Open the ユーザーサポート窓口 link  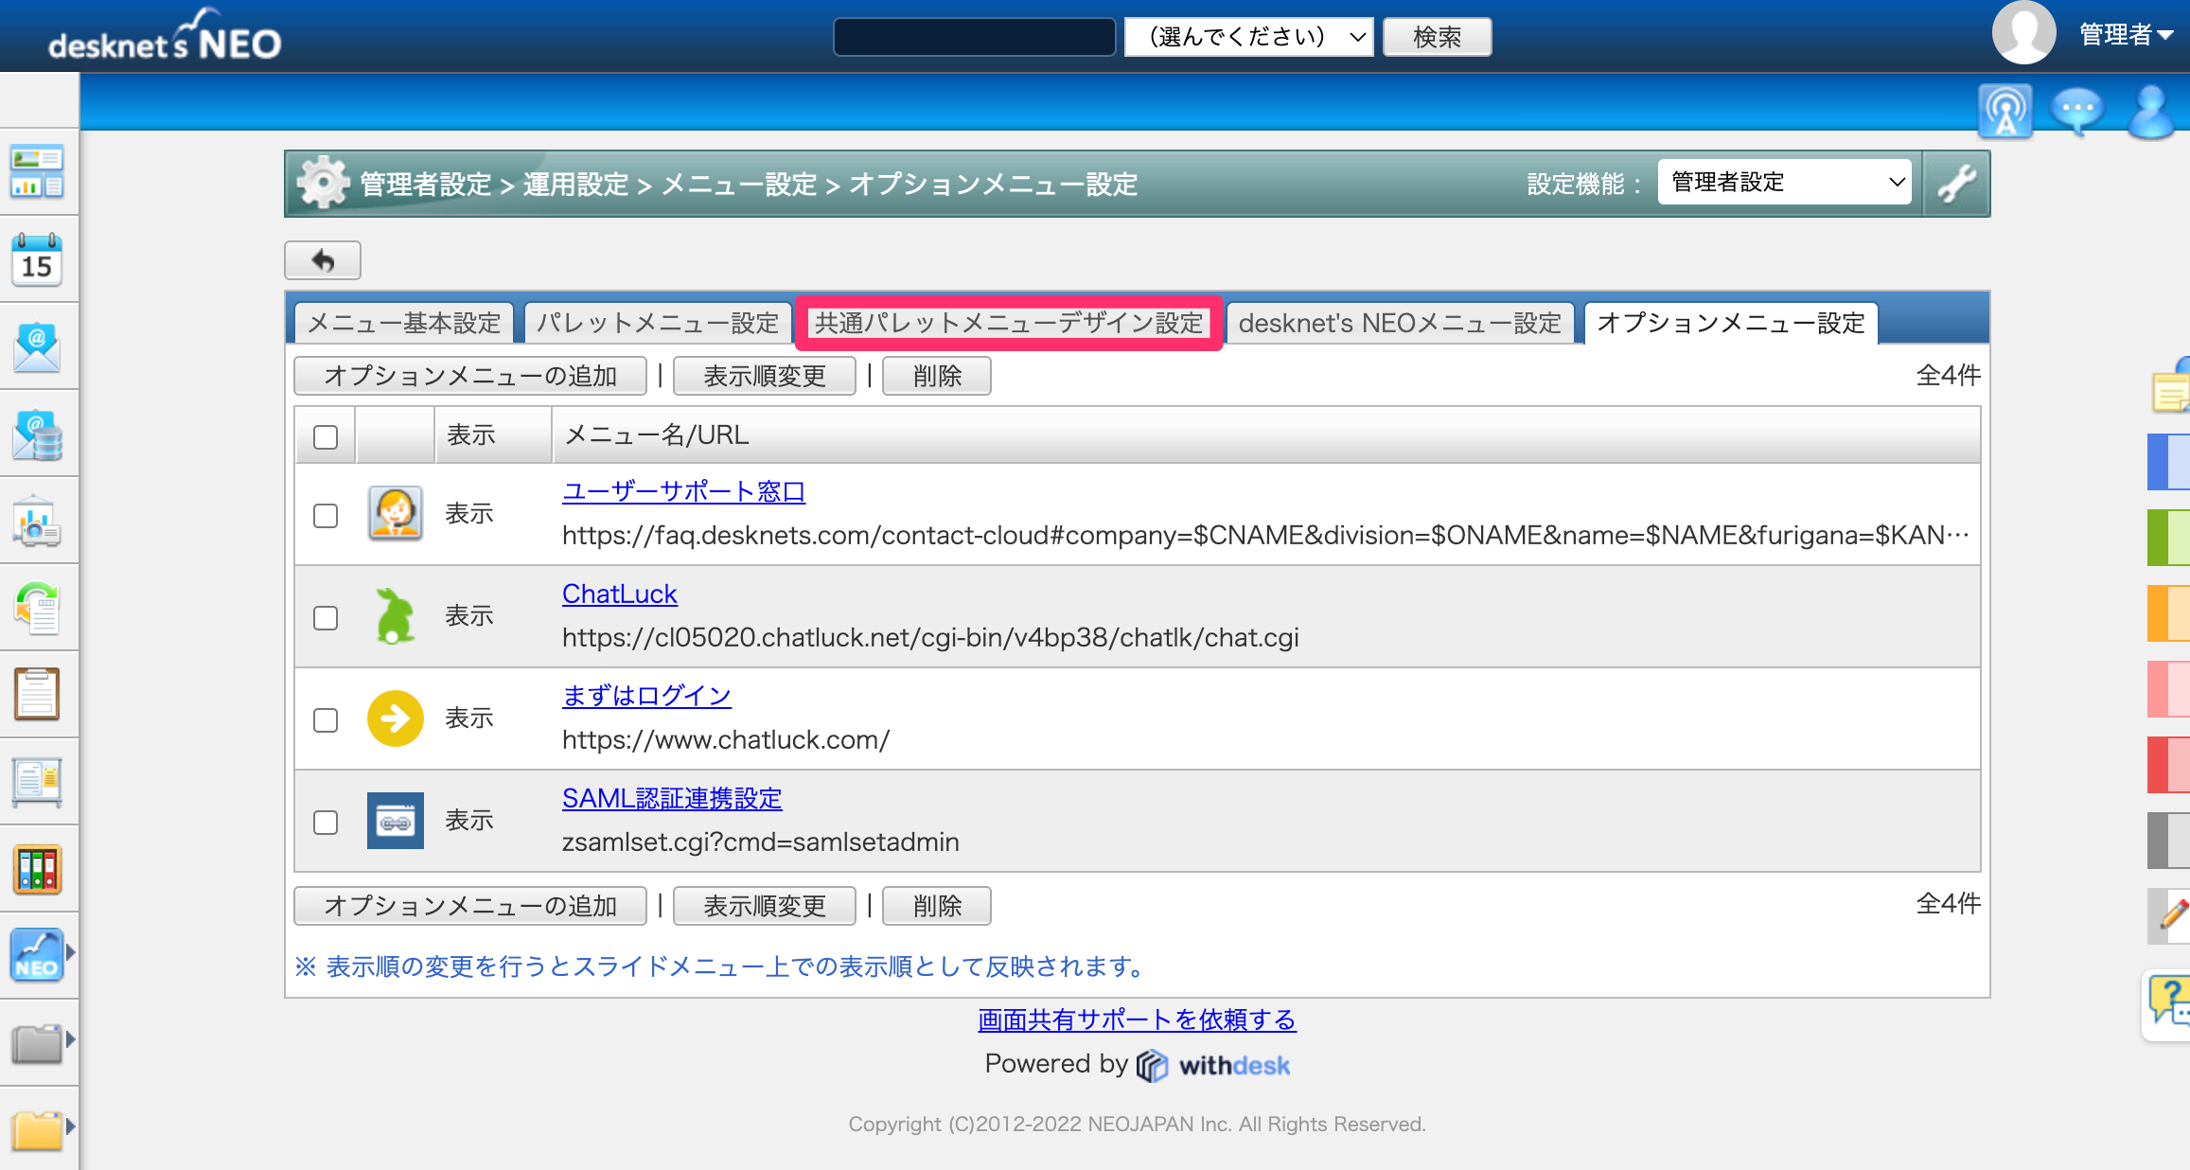(683, 491)
